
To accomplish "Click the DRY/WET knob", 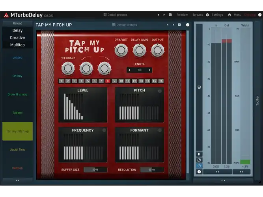I will pos(121,50).
